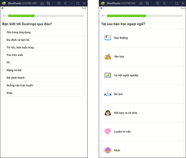Open the hamburger menu in the right BlueStacks window

(164, 3)
